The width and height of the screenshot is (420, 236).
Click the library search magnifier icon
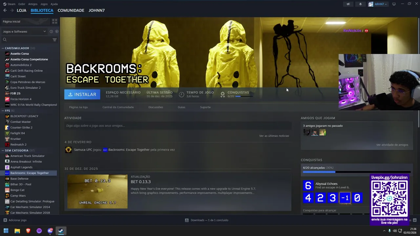click(5, 40)
